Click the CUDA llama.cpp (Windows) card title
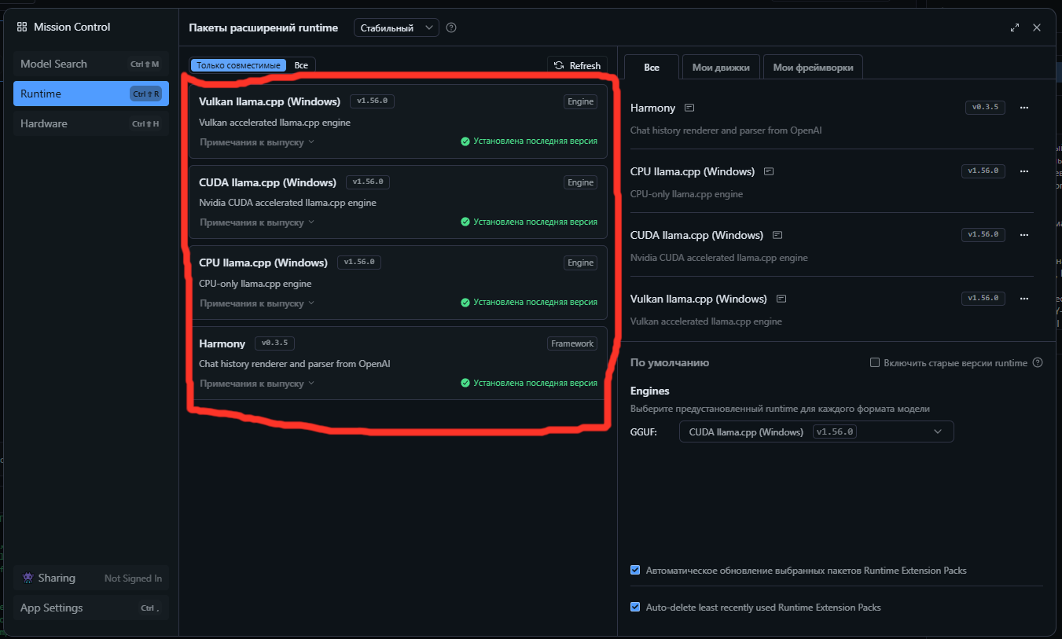The height and width of the screenshot is (639, 1062). pyautogui.click(x=267, y=182)
